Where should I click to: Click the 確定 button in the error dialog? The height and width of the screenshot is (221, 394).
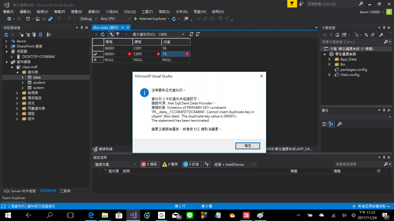click(x=247, y=145)
